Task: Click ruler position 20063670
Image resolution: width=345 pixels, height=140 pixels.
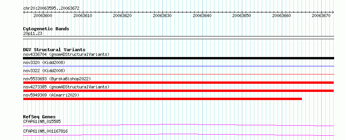Action: [x=322, y=16]
